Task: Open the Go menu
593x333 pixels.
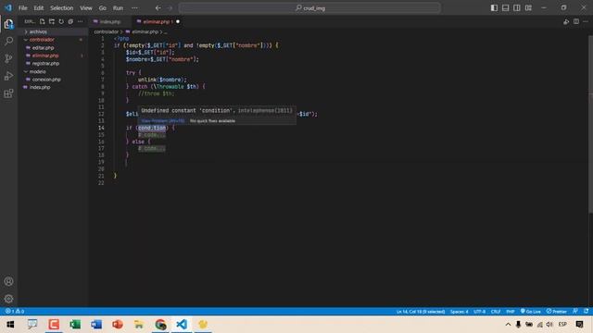Action: coord(103,8)
